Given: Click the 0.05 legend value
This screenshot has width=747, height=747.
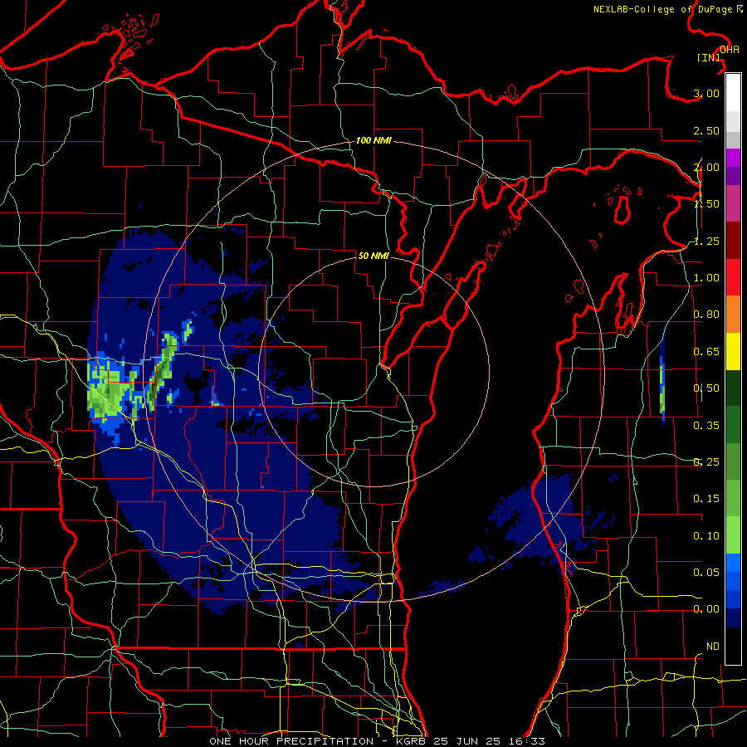Looking at the screenshot, I should pyautogui.click(x=706, y=572).
